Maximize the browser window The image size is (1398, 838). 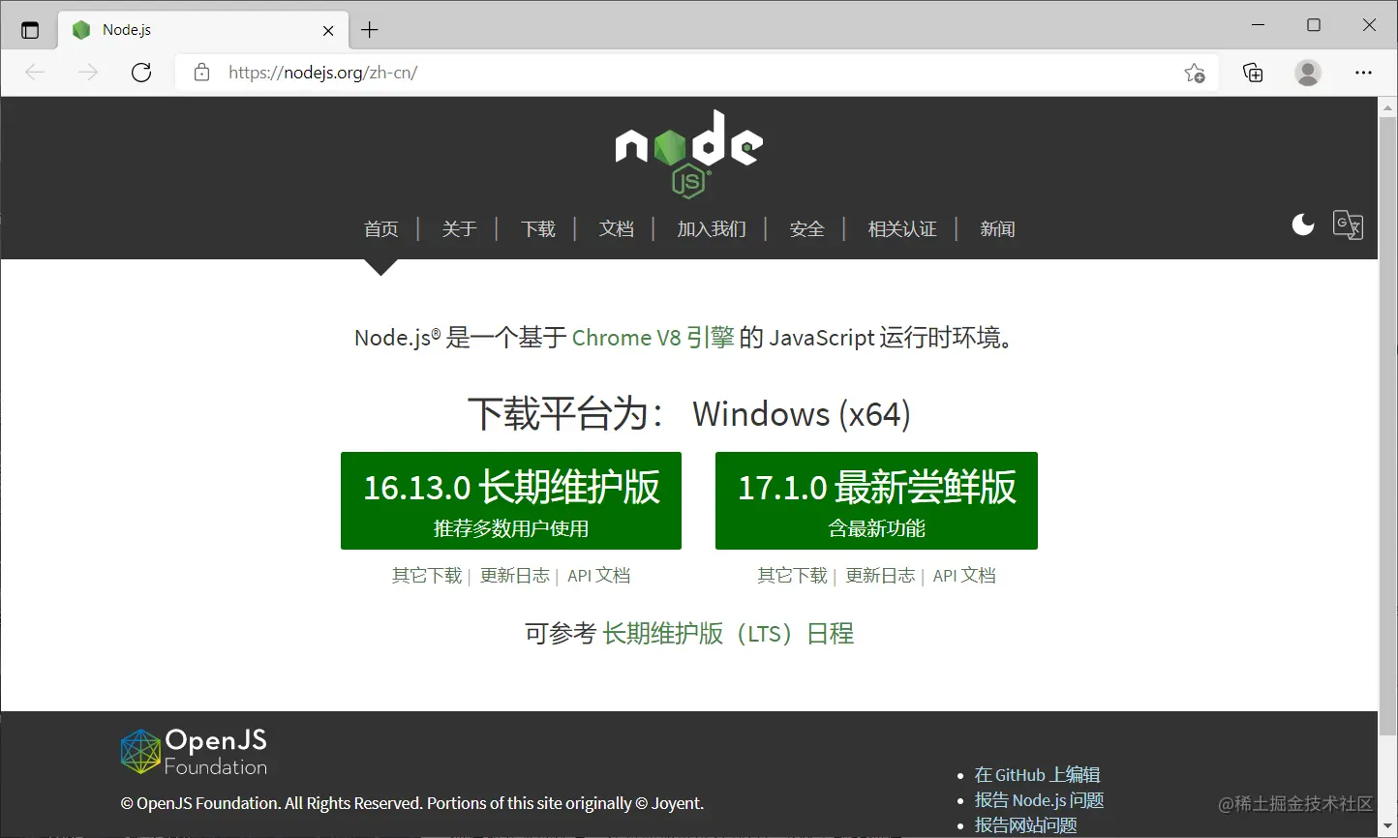(x=1314, y=25)
